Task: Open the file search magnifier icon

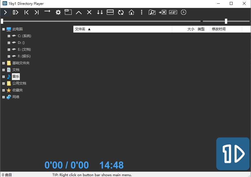Action: click(x=152, y=12)
